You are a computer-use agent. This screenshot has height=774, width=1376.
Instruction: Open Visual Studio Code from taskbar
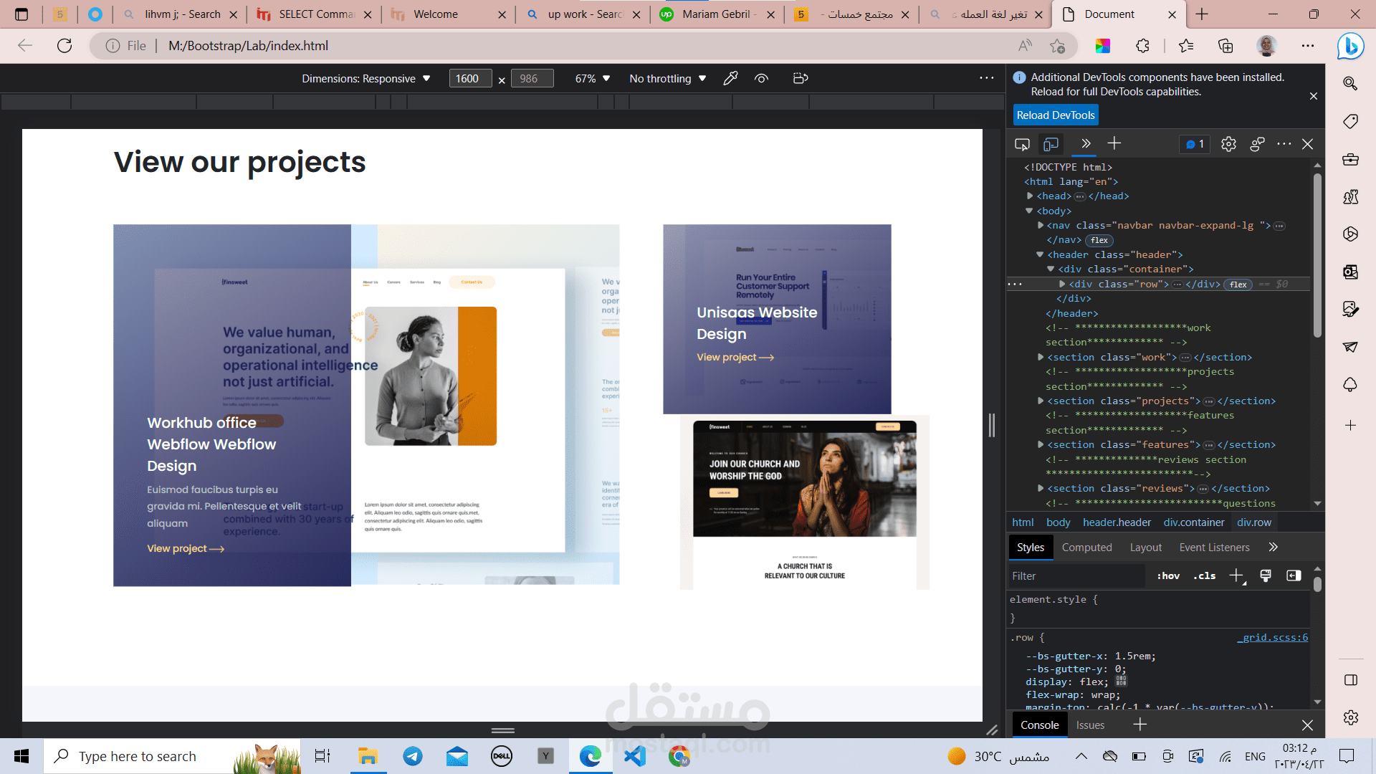pos(634,756)
